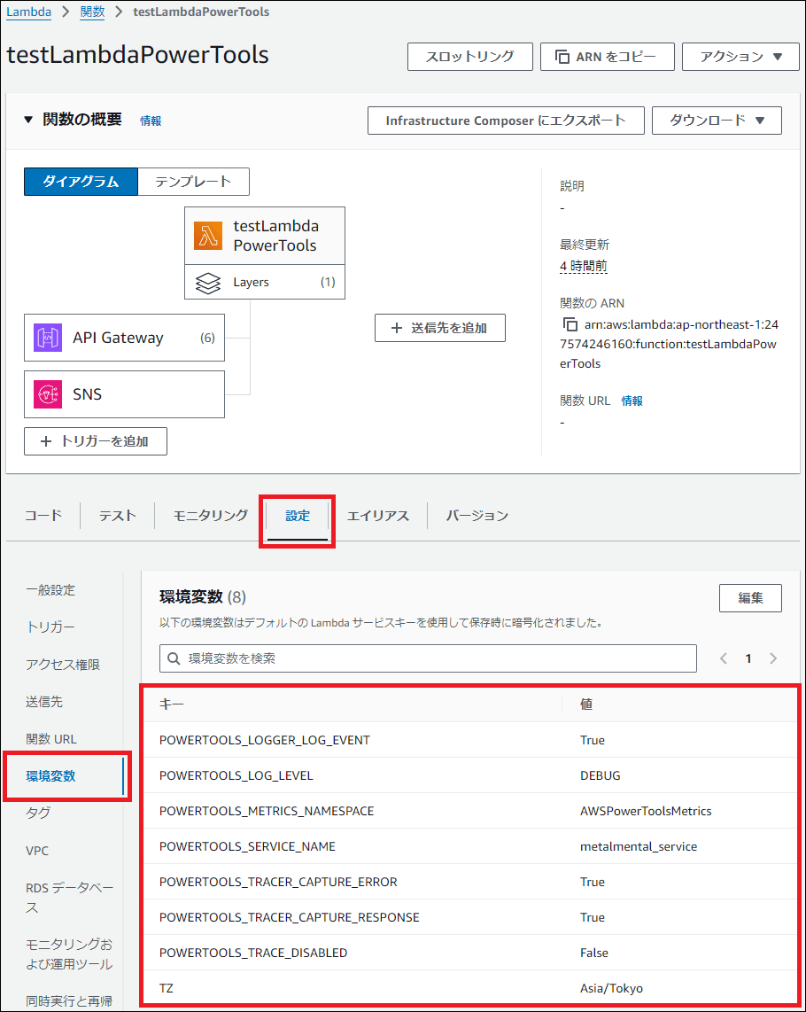The height and width of the screenshot is (1012, 806).
Task: Open トリガー in the settings sidebar
Action: point(50,627)
